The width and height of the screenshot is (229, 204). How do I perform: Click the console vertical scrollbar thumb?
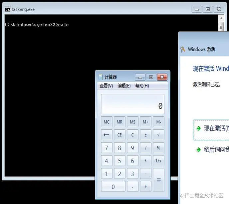click(221, 27)
